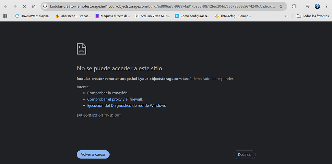Open the extensions puzzle menu

pos(294,6)
